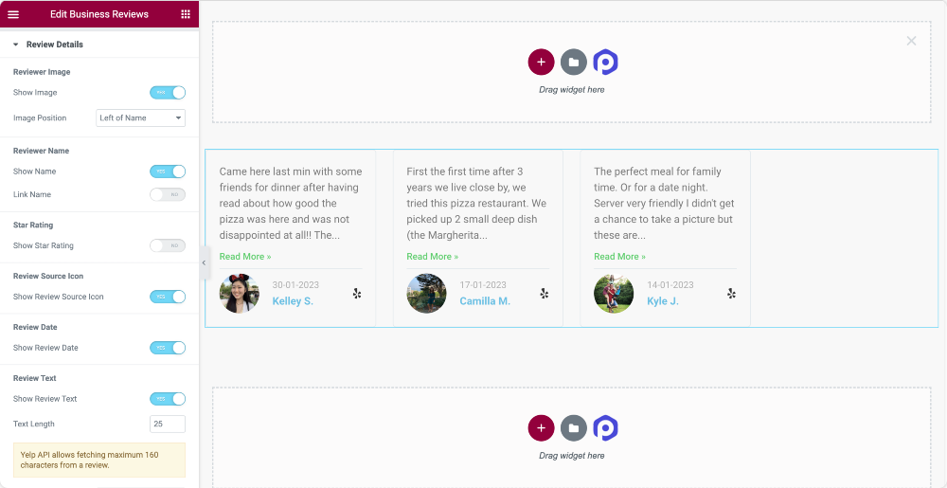Click the Edit Business Reviews title

point(99,14)
